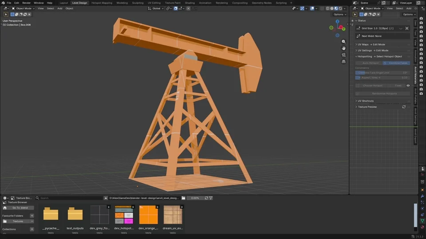Open test_outputs folder
426x239 pixels.
75,214
